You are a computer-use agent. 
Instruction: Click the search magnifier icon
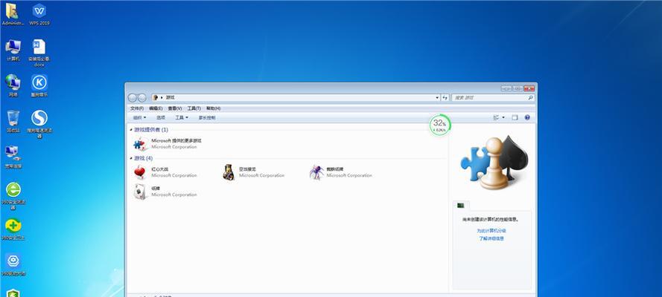[530, 97]
